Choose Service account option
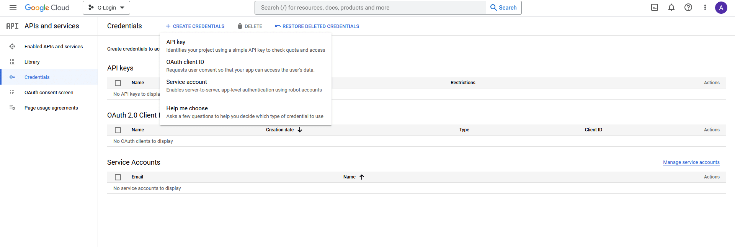 point(246,85)
